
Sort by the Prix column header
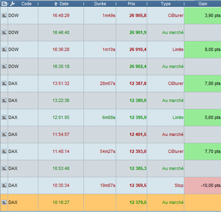131,4
